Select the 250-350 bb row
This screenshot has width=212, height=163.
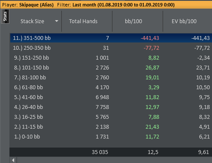pos(111,48)
